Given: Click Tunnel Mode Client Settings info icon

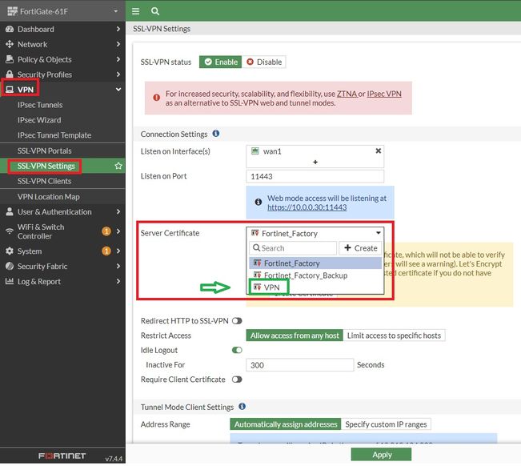Looking at the screenshot, I should pyautogui.click(x=242, y=406).
